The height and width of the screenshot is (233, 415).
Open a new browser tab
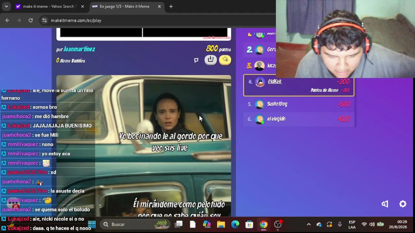171,6
